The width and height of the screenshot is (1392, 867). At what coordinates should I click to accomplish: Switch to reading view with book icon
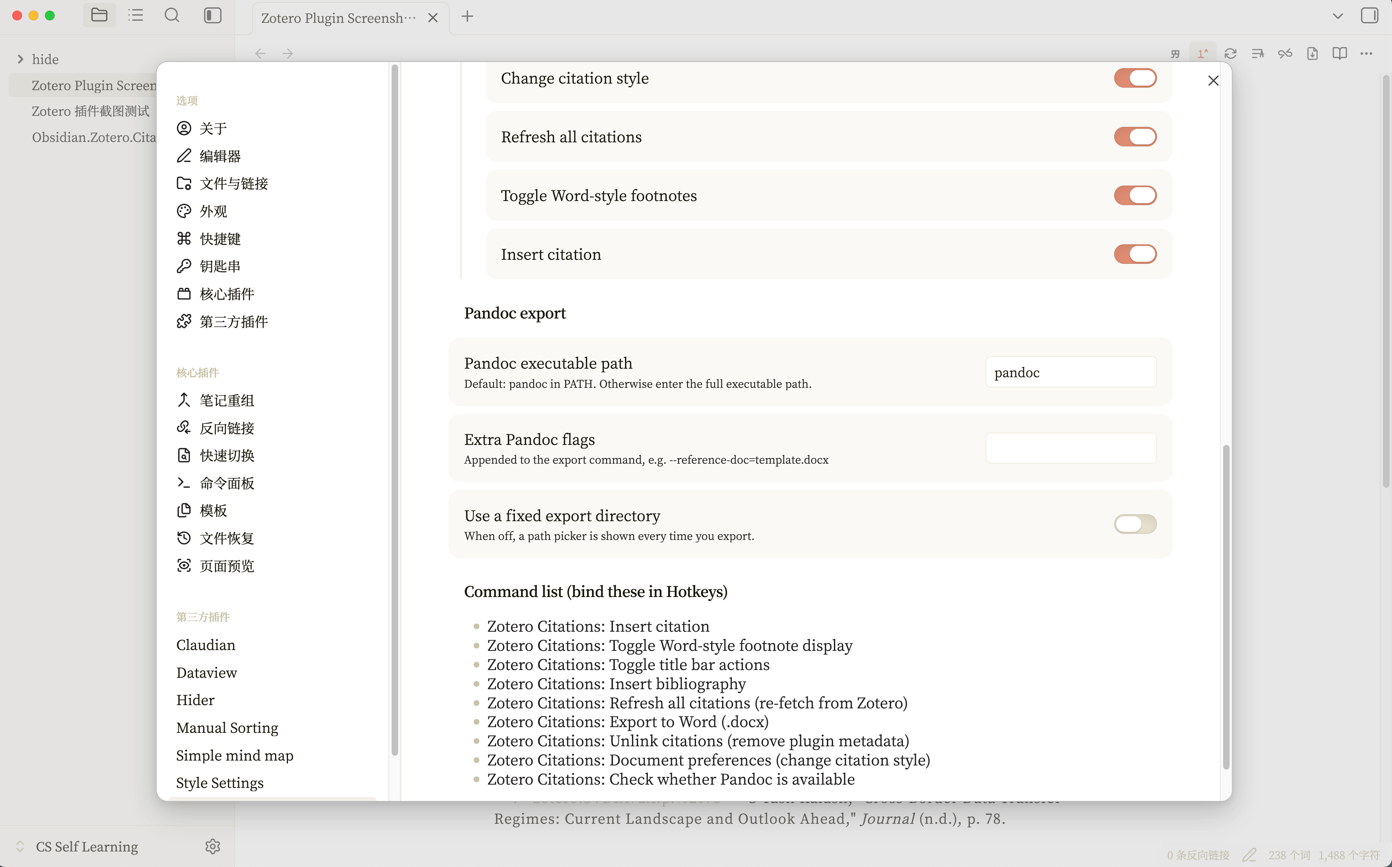click(1340, 53)
